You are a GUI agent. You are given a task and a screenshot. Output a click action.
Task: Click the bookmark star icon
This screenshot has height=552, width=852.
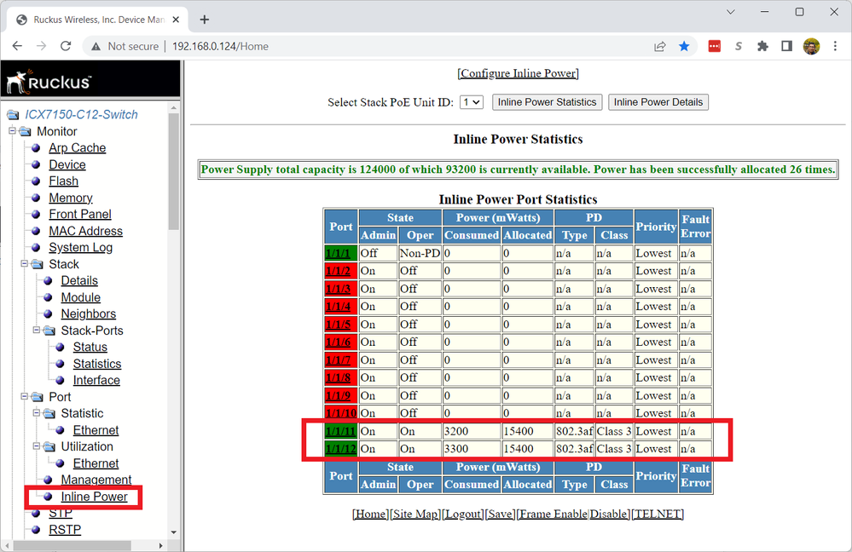(x=684, y=46)
